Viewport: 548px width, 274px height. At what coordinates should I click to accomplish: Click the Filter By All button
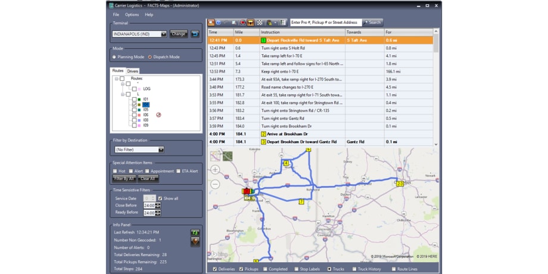coord(124,179)
